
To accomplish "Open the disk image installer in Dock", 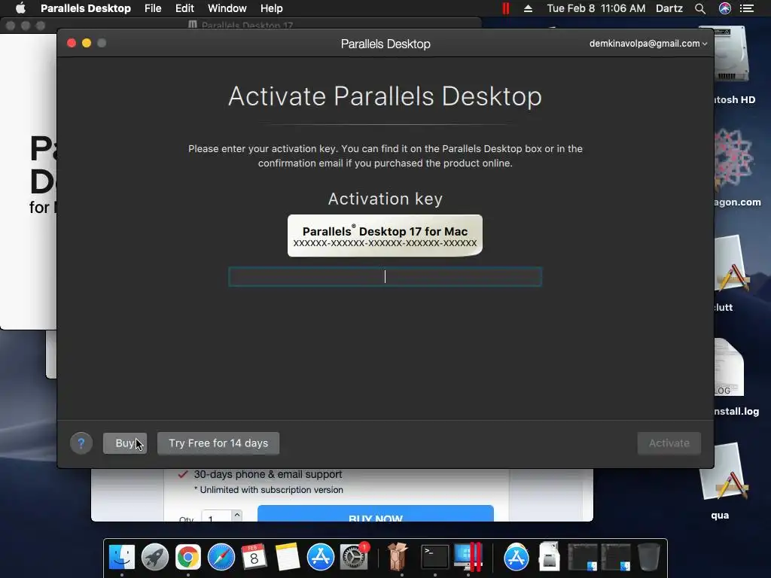I will click(x=549, y=558).
